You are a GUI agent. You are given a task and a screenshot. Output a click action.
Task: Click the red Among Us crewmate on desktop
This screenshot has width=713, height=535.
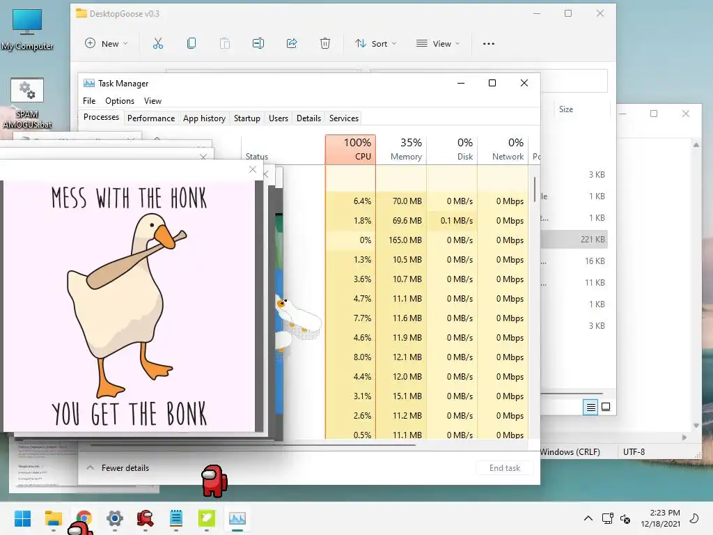[214, 481]
